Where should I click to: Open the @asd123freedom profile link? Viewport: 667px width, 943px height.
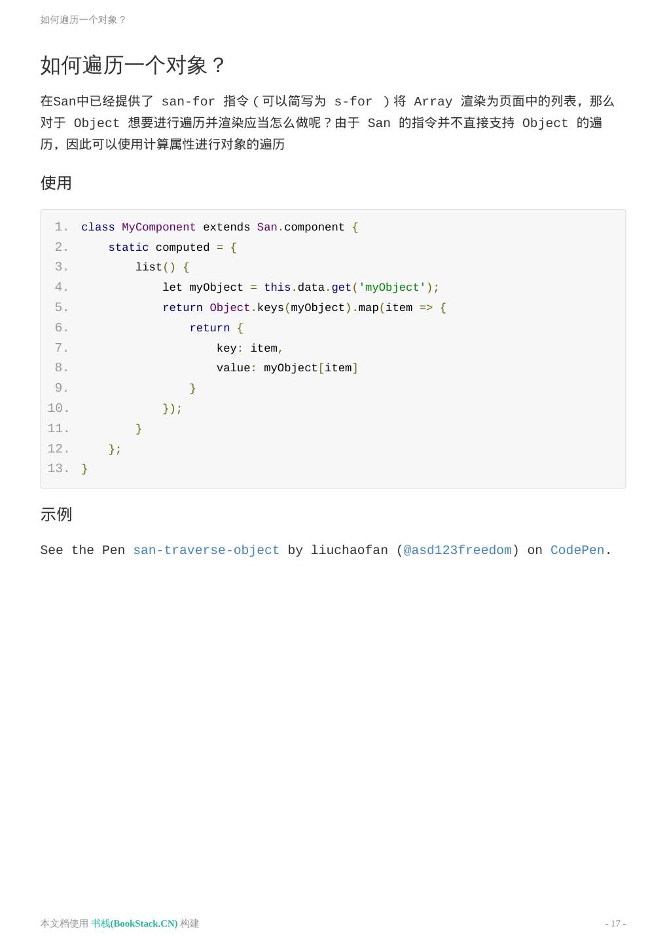tap(457, 550)
